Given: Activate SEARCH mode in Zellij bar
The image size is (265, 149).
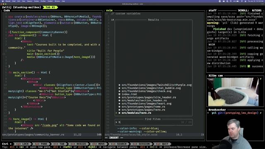Looking at the screenshot, I should [x=119, y=144].
